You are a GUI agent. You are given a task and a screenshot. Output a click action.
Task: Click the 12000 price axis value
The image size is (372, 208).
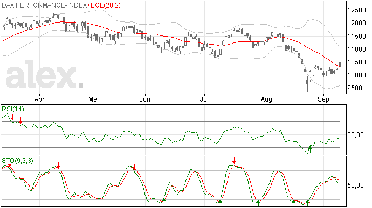pos(356,23)
